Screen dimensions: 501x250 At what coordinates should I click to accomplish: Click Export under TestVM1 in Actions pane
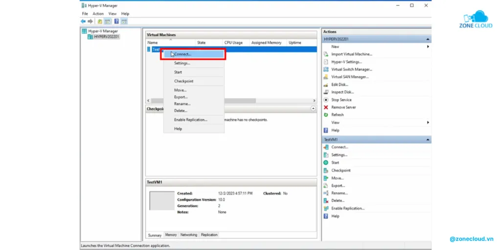[x=338, y=186]
